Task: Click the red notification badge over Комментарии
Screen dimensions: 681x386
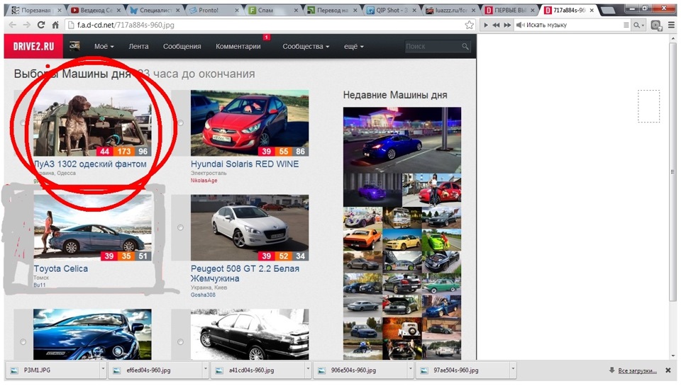Action: [267, 38]
